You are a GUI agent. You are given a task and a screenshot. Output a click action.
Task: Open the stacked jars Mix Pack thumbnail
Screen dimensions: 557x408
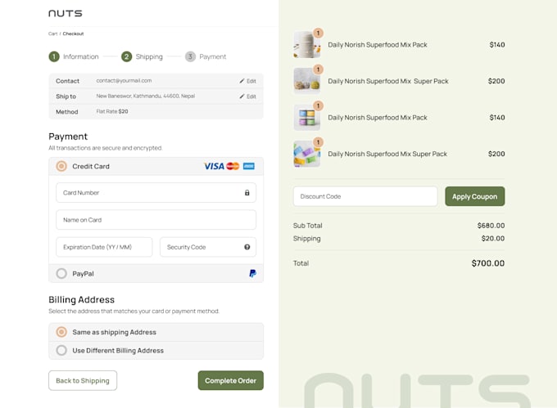[x=307, y=118]
